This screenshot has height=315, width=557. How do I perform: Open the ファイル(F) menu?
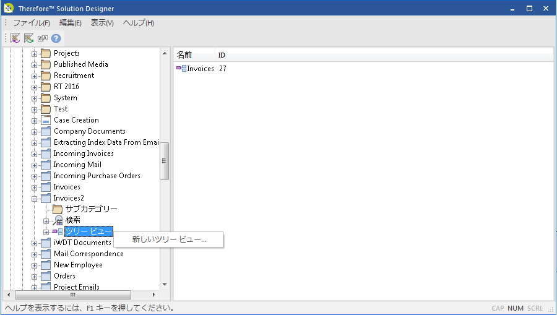tap(32, 23)
